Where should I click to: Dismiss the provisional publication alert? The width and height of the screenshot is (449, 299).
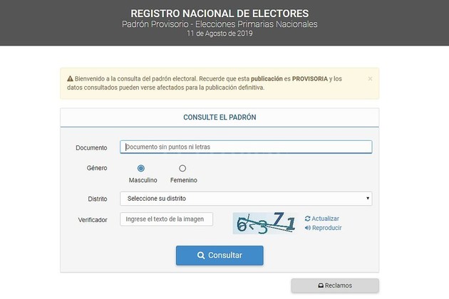click(370, 78)
